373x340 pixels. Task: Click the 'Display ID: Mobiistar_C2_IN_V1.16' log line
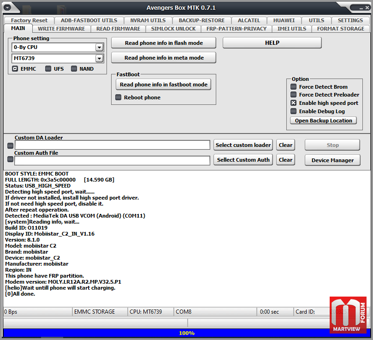pyautogui.click(x=50, y=234)
